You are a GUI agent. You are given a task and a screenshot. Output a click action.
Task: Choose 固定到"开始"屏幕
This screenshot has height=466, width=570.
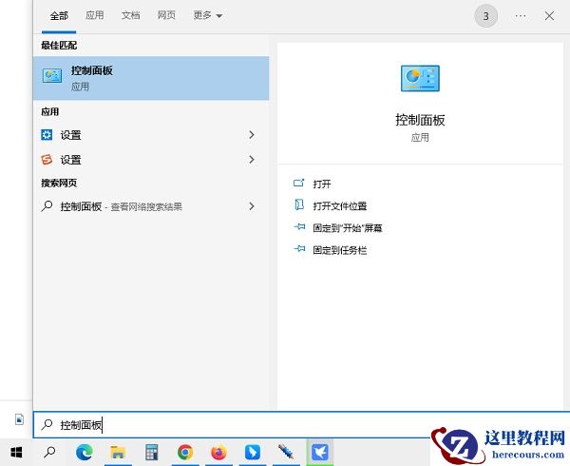pyautogui.click(x=348, y=228)
